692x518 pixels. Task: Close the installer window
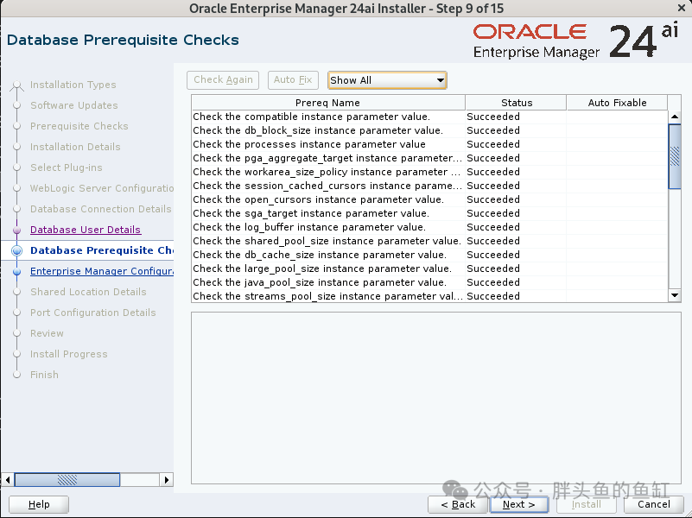click(682, 8)
